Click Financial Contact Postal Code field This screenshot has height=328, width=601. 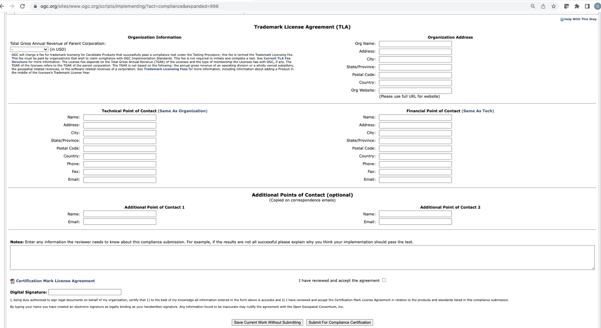[415, 148]
